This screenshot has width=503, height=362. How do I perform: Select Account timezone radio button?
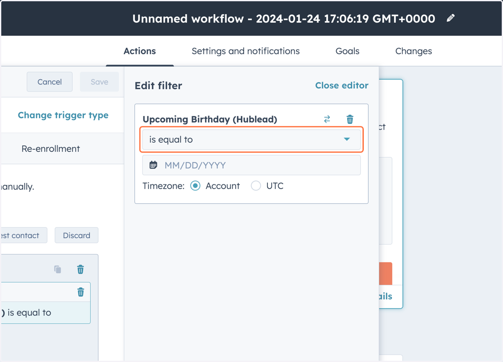point(195,186)
